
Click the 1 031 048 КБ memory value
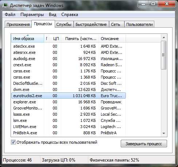pos(84,96)
